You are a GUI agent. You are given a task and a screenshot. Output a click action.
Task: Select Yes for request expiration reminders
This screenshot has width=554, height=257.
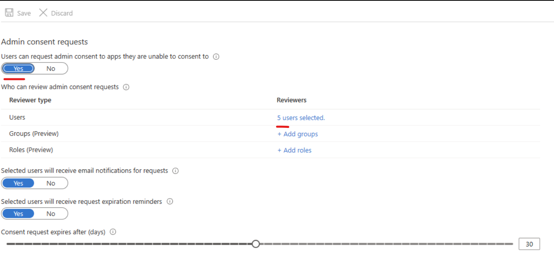point(18,214)
